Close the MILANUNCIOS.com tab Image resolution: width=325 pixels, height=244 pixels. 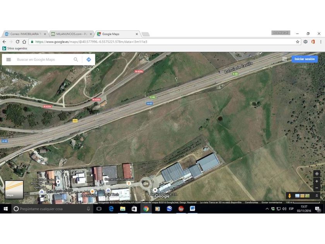pyautogui.click(x=91, y=34)
